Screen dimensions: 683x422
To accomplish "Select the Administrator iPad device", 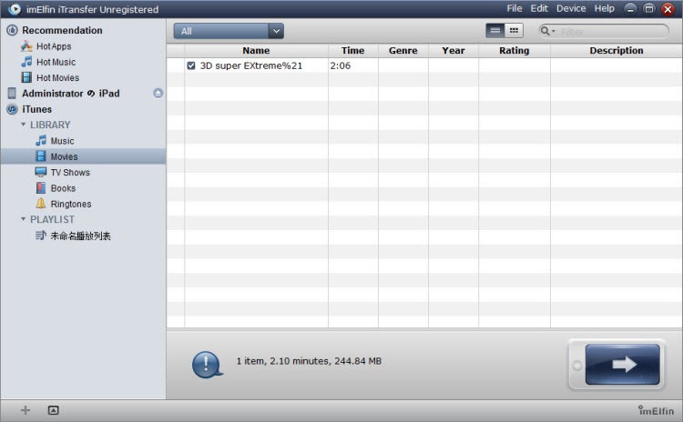I will 70,93.
